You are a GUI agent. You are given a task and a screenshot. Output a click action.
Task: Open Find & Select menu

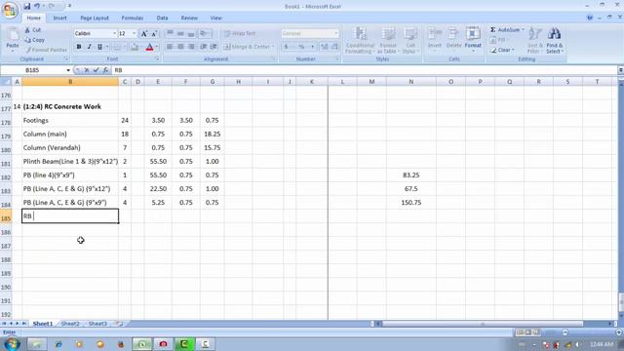554,40
